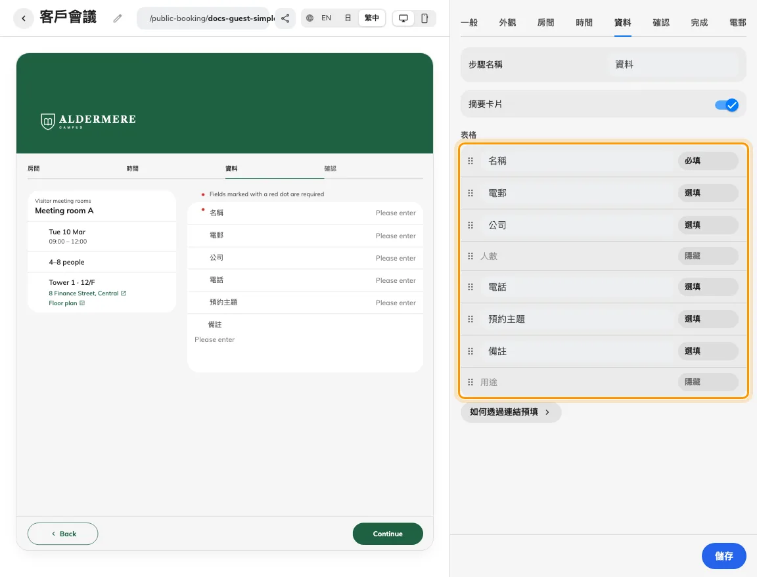The height and width of the screenshot is (577, 757).
Task: Select EN language option
Action: [327, 18]
